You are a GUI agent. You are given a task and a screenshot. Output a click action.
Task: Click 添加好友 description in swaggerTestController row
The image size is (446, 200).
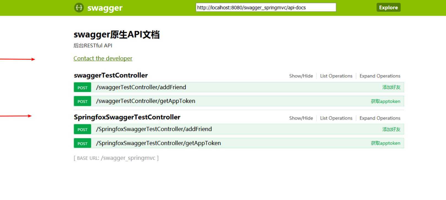tap(391, 87)
